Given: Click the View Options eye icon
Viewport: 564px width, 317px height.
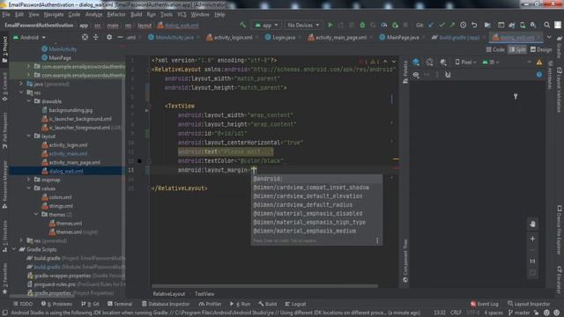Looking at the screenshot, I should pos(416,75).
